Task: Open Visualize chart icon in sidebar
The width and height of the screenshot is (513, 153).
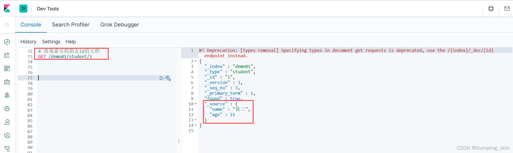Action: (7, 55)
